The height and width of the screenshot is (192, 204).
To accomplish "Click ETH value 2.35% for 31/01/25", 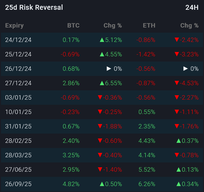I will 147,126.
